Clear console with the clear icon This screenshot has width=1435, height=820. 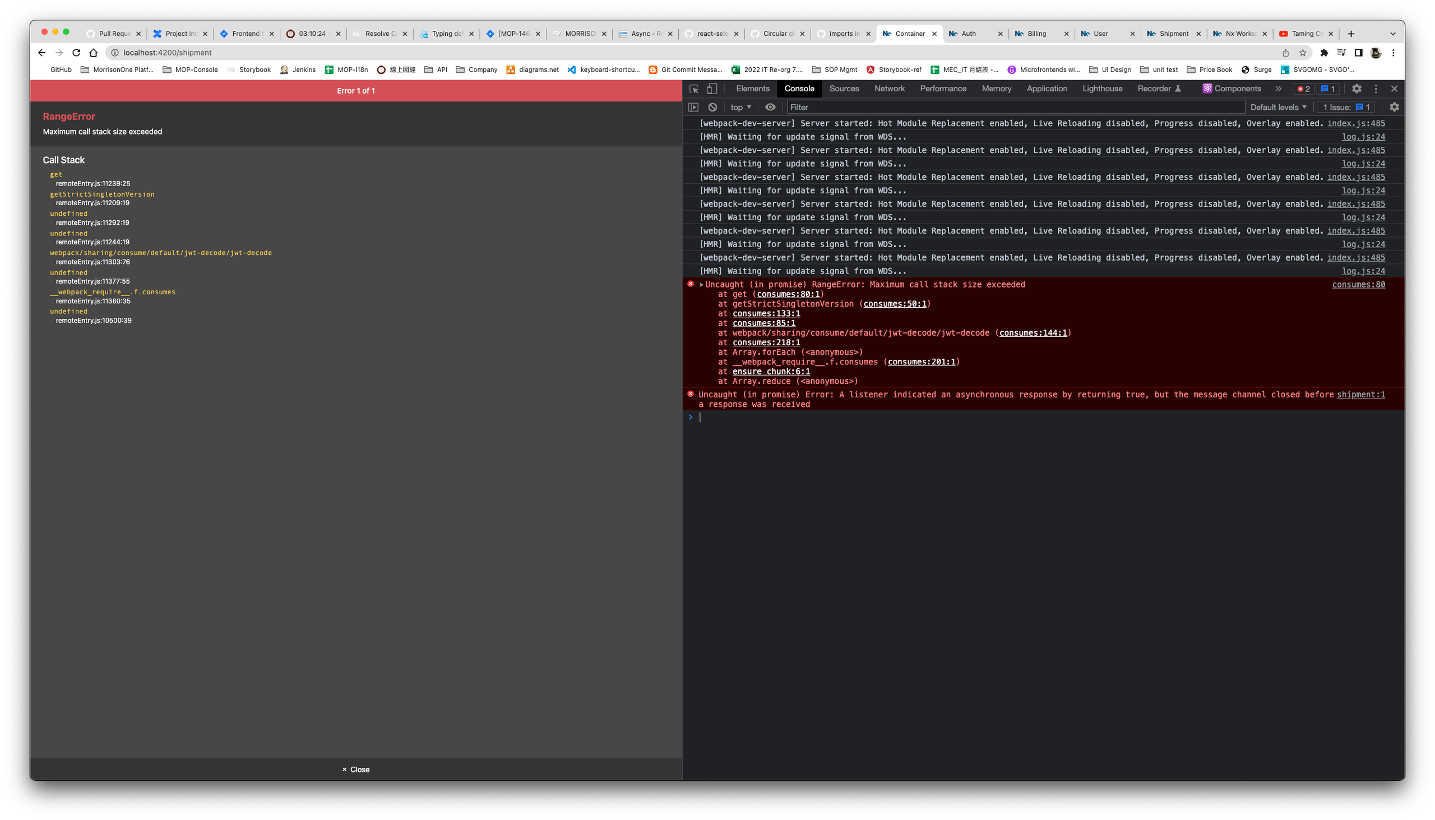(x=712, y=107)
